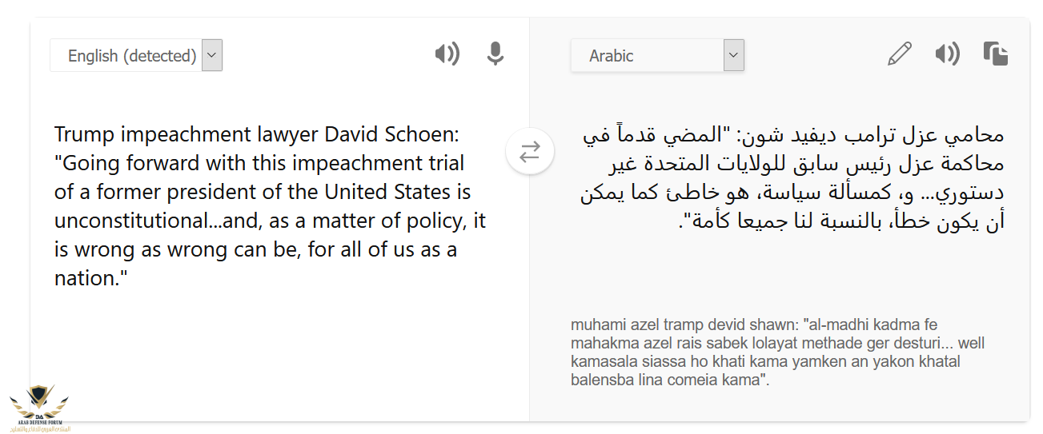Expand the source language dropdown arrow
This screenshot has height=434, width=1043.
212,56
